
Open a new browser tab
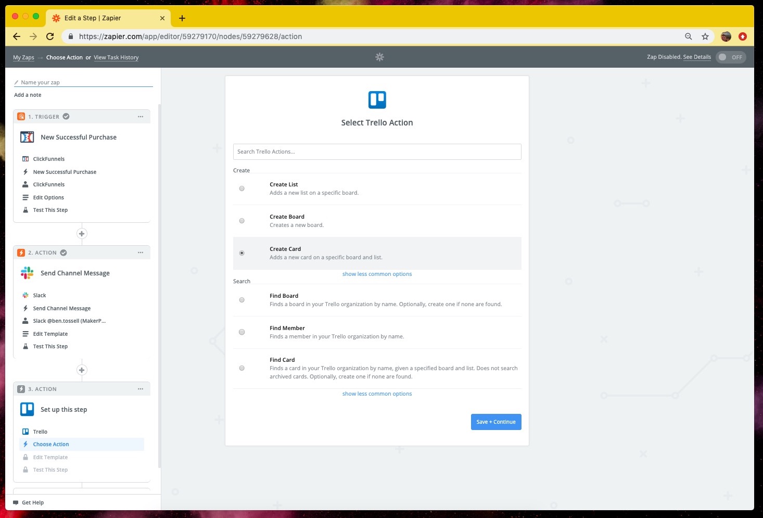tap(182, 18)
